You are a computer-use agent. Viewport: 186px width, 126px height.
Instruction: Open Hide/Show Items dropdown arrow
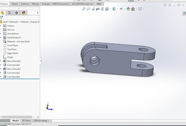(125, 9)
